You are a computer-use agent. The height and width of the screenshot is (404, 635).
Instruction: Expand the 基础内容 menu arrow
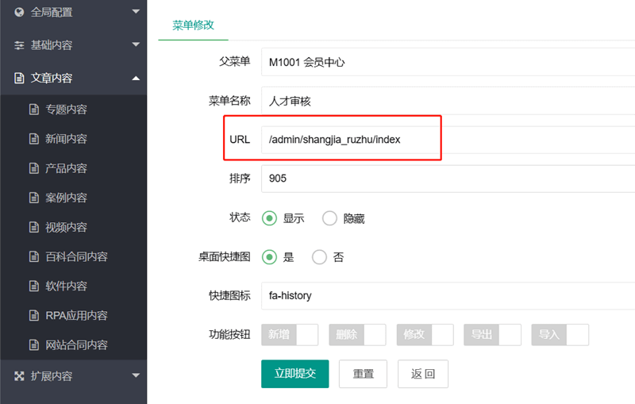[136, 44]
